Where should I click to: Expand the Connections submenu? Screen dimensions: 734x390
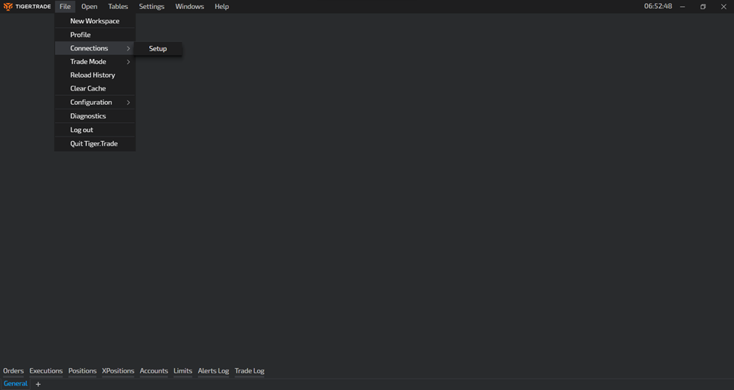click(x=95, y=48)
